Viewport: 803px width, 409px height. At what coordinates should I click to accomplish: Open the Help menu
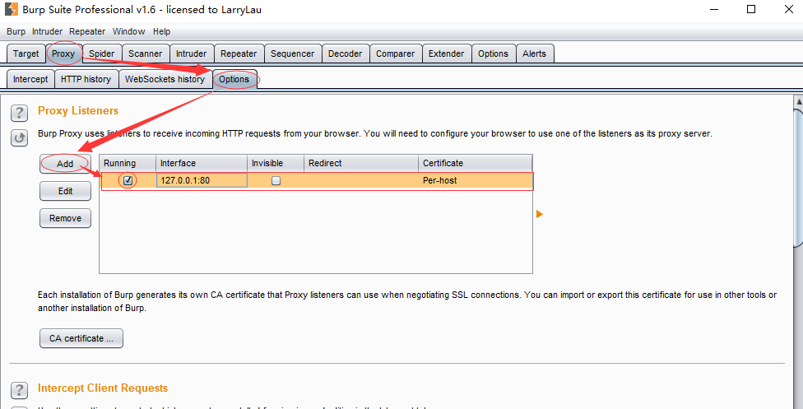[161, 31]
